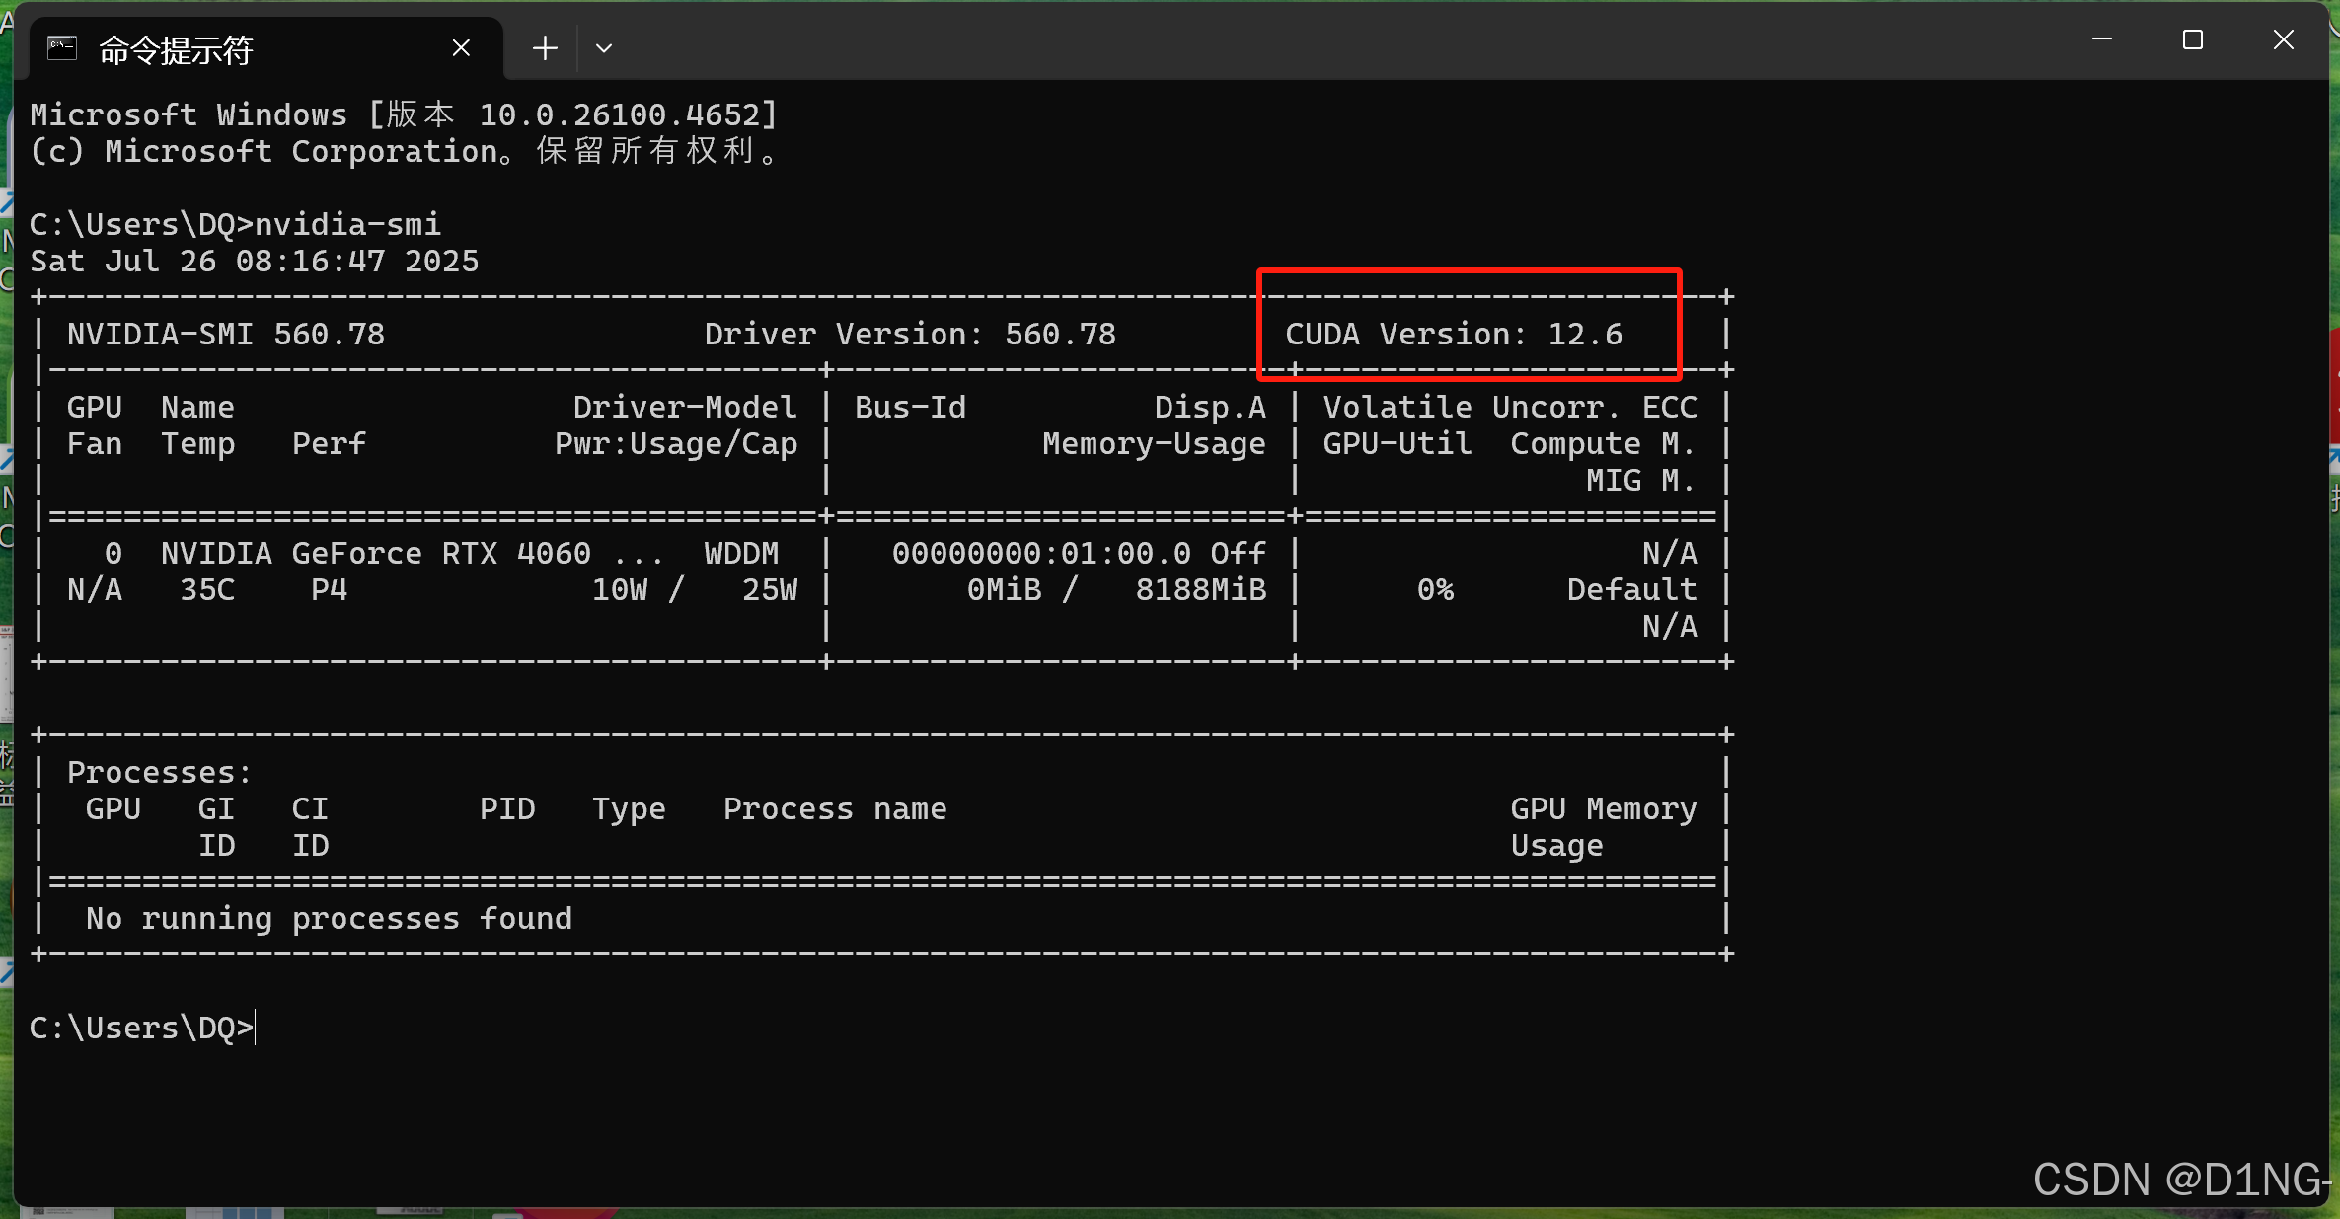The width and height of the screenshot is (2340, 1219).
Task: Click the WDDM driver model text
Action: [741, 553]
